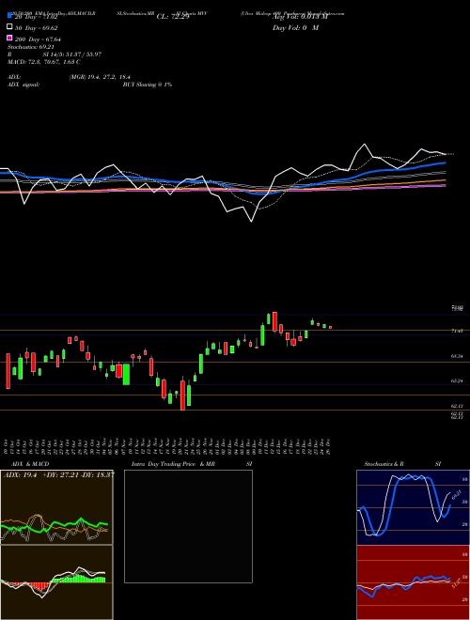
Task: Click the 'ADX: 19.4 +DY: 27.21 -DY: 18.37' header
Action: click(58, 474)
